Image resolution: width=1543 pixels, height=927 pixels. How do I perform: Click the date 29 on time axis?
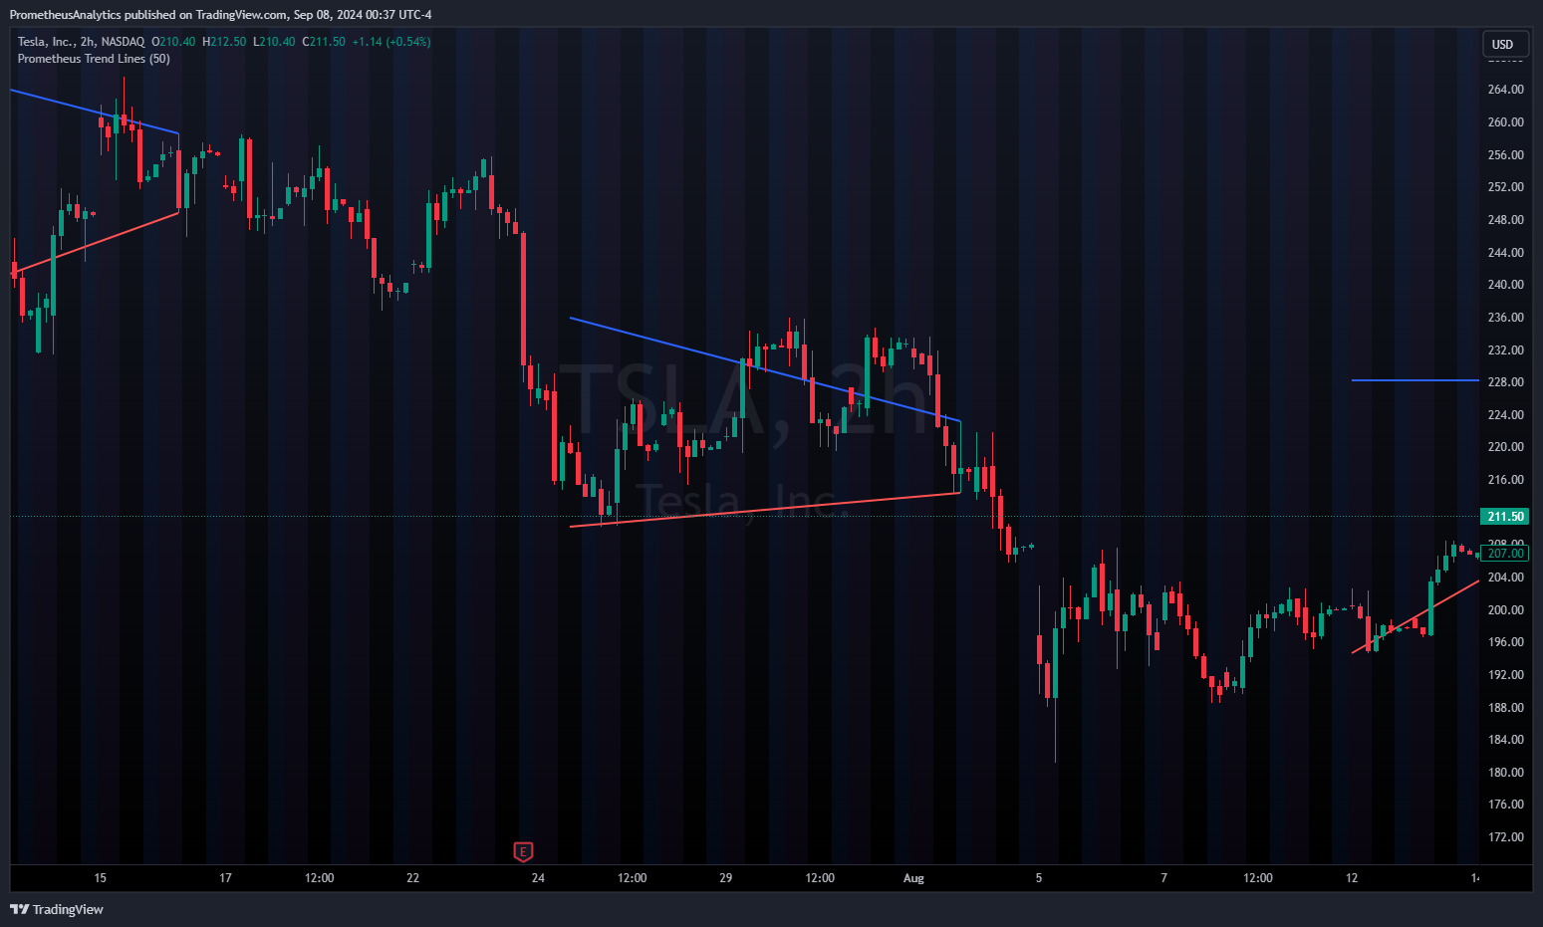[x=725, y=878]
